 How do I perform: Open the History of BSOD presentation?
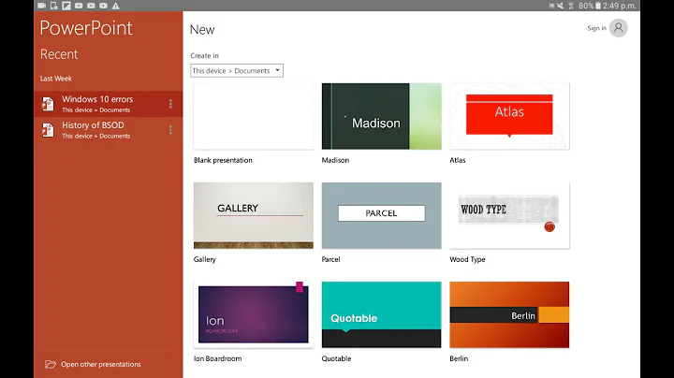[x=109, y=130]
